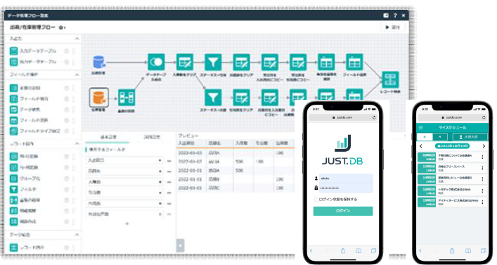Screen dimensions: 497x265
Task: Remove the 入庫数 field with its minus button
Action: (169, 182)
